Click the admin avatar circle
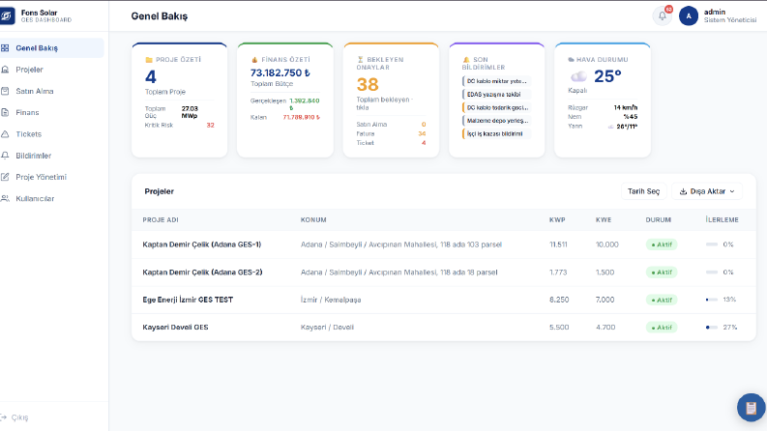 point(689,15)
